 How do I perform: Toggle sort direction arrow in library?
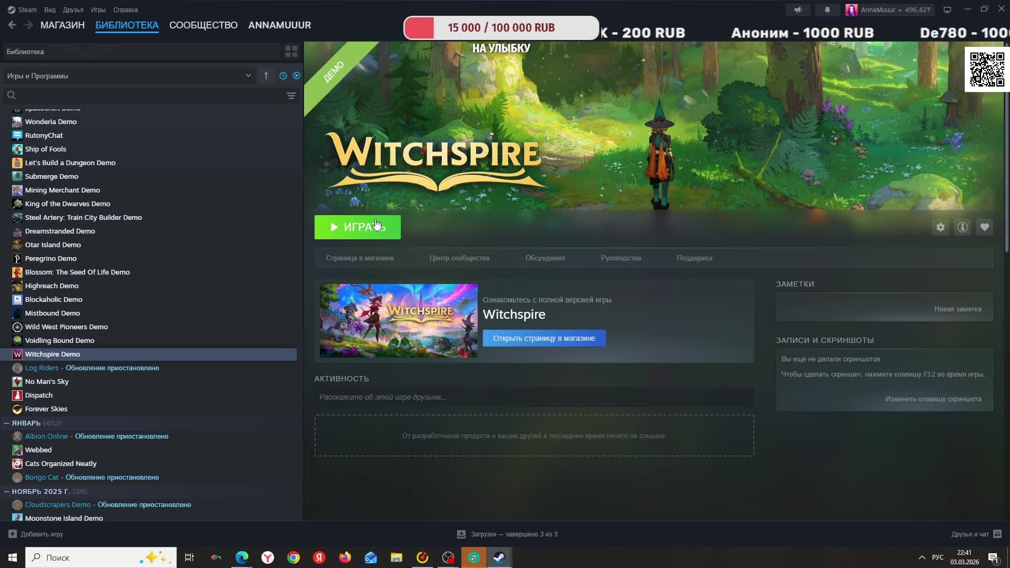266,76
